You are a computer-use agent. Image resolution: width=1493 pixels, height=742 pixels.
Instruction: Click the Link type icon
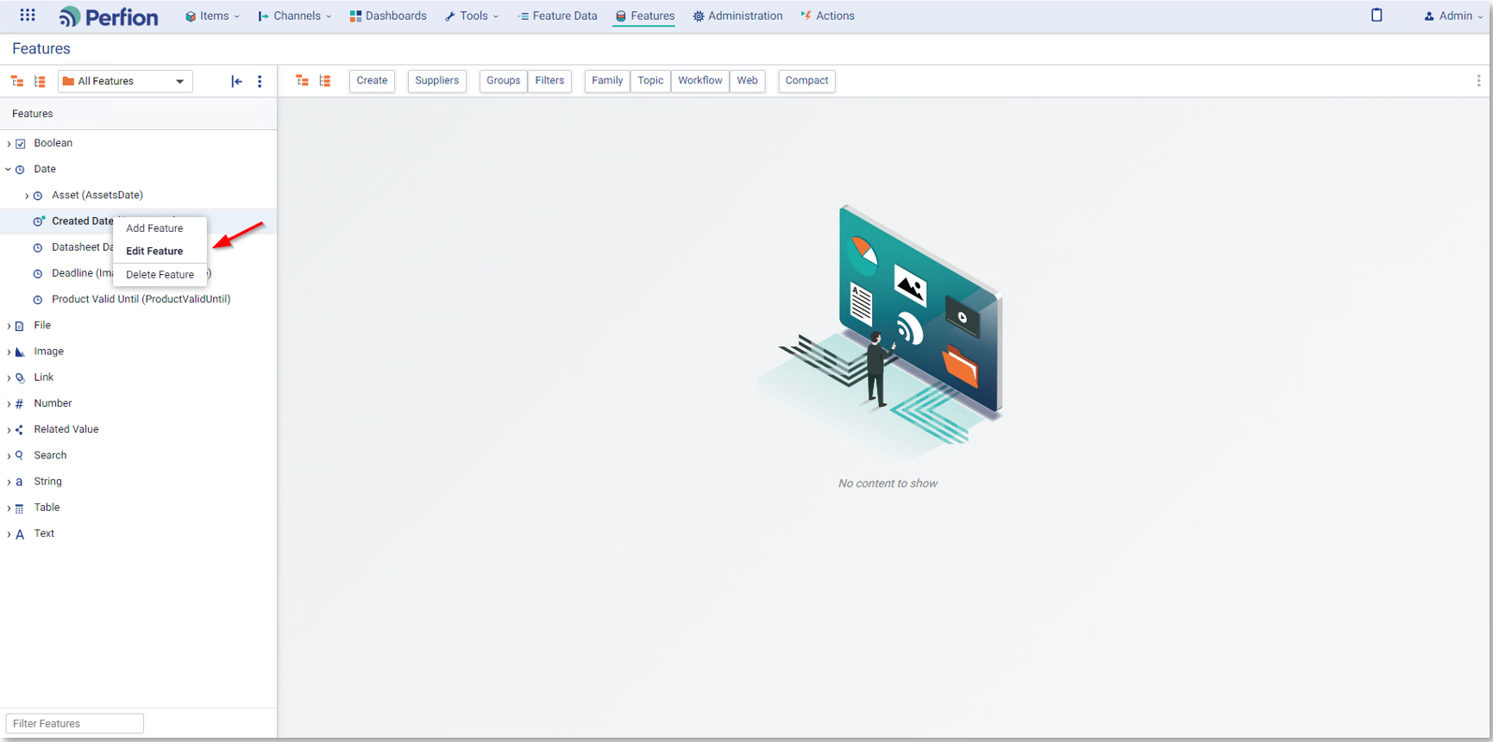pos(20,377)
